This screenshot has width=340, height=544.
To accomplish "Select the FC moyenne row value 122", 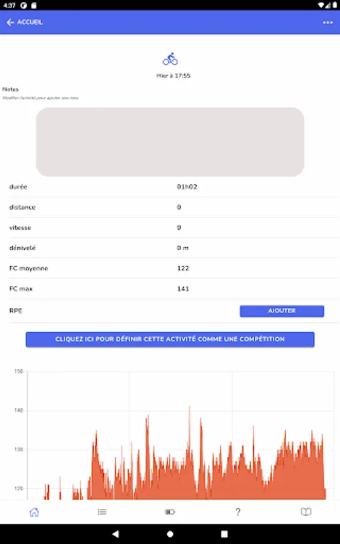I will tap(182, 268).
